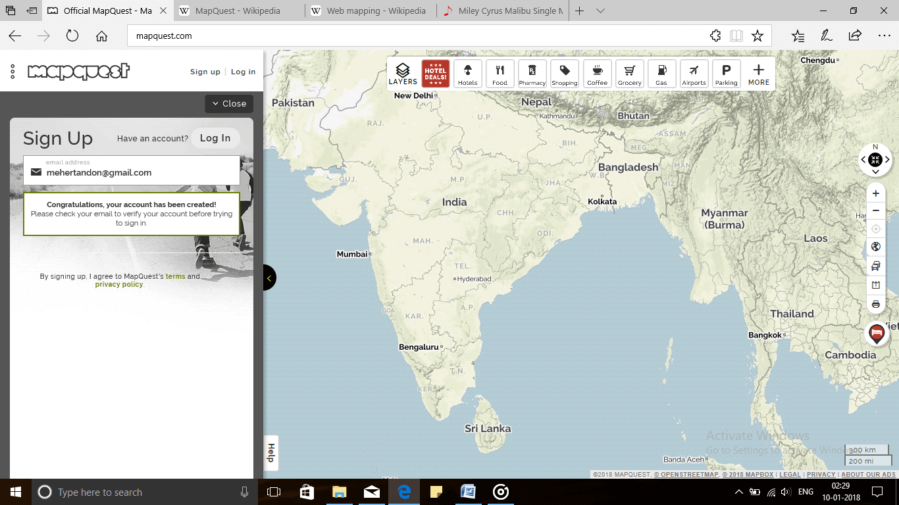Open the Layers map options
The height and width of the screenshot is (505, 899).
(x=403, y=74)
